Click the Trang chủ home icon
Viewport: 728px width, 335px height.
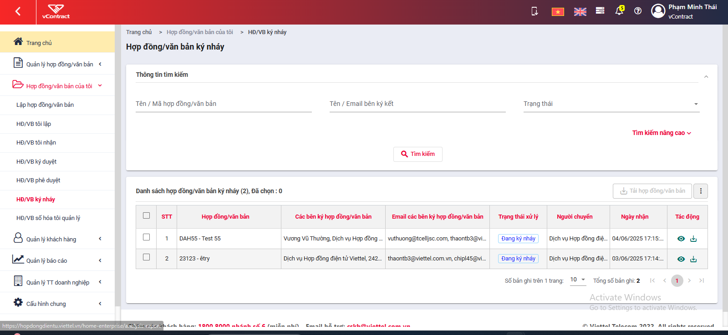pos(18,41)
